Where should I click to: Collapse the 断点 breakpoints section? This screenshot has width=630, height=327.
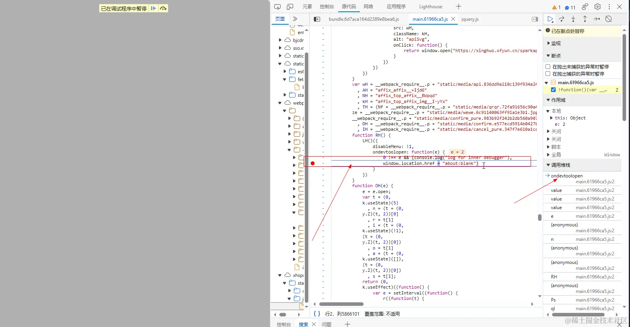583,56
